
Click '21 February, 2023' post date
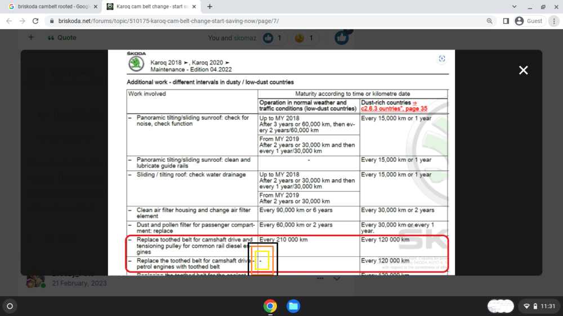click(x=79, y=283)
